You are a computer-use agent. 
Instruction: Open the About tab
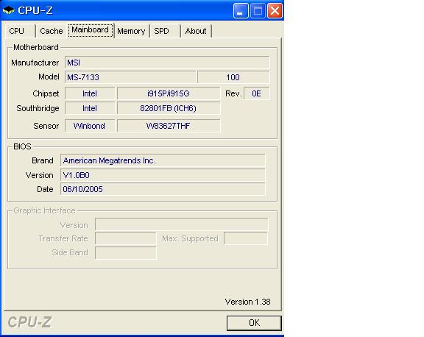(x=196, y=31)
